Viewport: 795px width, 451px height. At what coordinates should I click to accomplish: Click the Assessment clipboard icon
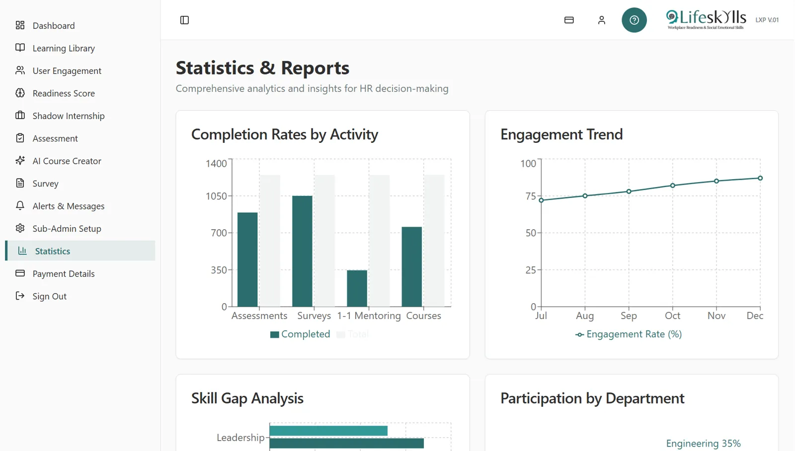20,138
